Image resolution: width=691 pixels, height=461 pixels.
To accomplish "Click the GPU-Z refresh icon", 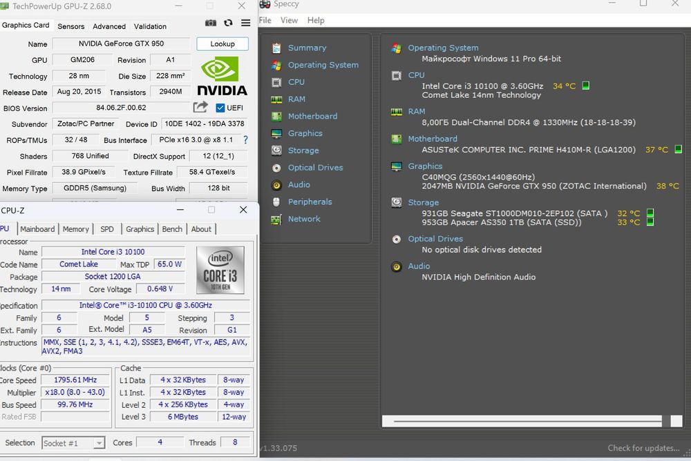I will [x=228, y=23].
